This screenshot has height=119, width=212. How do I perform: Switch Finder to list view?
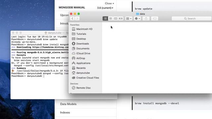pos(110,19)
